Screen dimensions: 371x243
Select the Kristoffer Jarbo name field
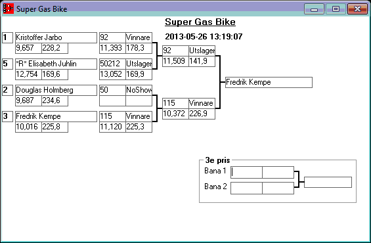pos(56,37)
